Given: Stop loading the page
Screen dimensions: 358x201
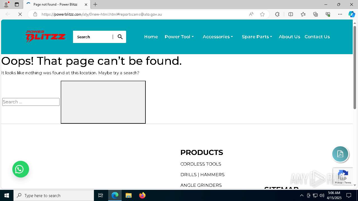Looking at the screenshot, I should [20, 14].
